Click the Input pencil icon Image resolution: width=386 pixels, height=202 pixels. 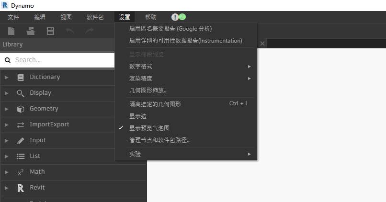[x=21, y=141]
